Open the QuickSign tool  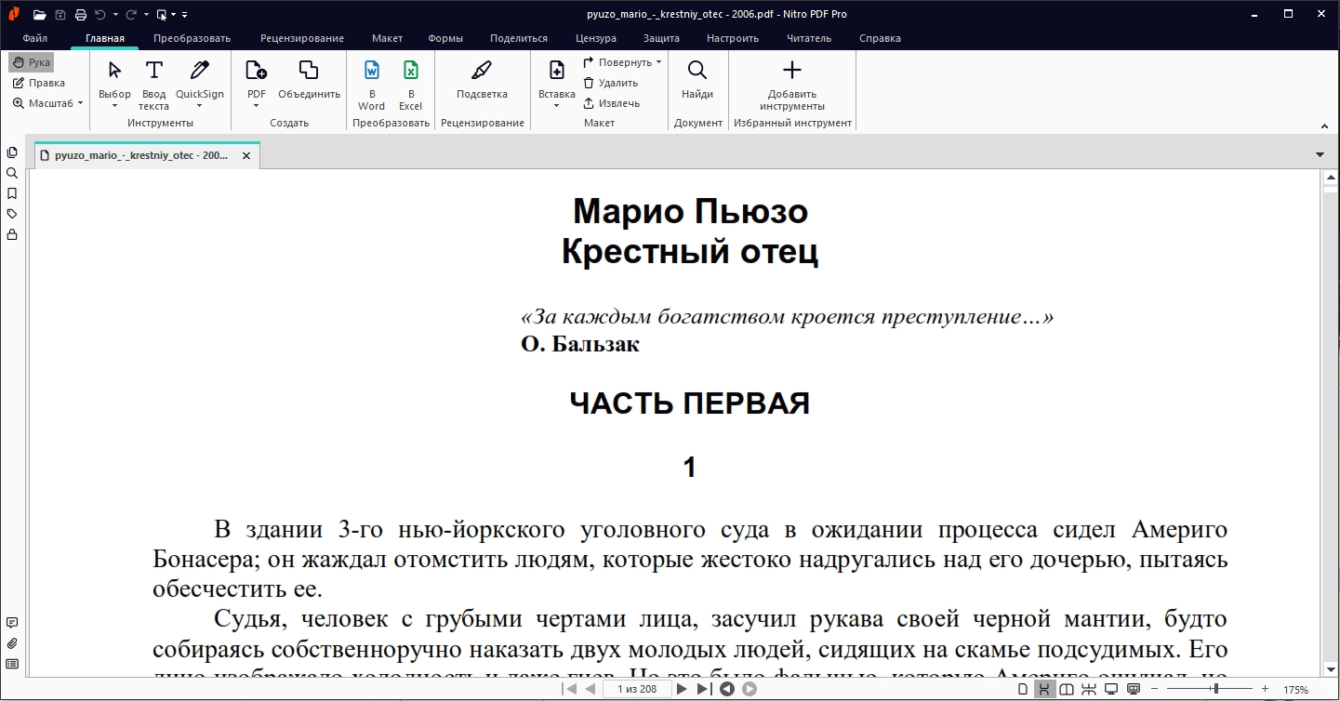[x=200, y=79]
